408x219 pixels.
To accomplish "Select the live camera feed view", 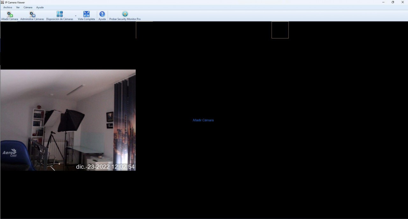I will click(x=68, y=120).
